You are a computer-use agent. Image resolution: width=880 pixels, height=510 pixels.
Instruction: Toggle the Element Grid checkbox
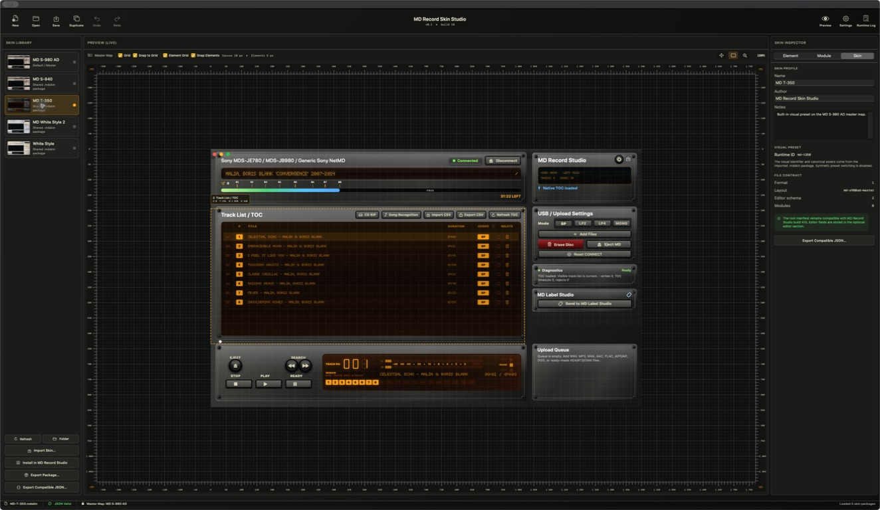click(165, 55)
